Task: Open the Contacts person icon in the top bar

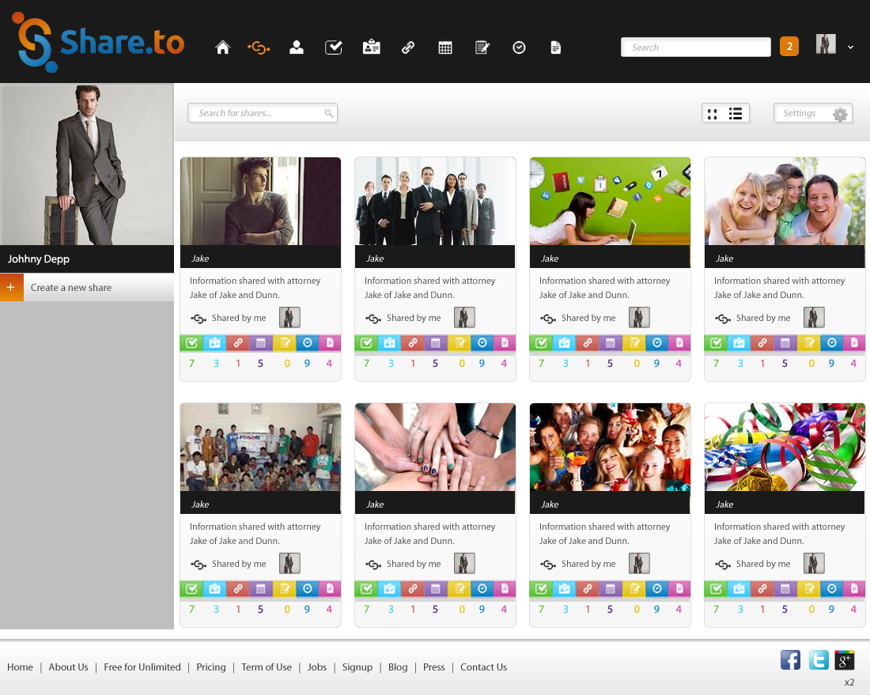Action: click(297, 47)
